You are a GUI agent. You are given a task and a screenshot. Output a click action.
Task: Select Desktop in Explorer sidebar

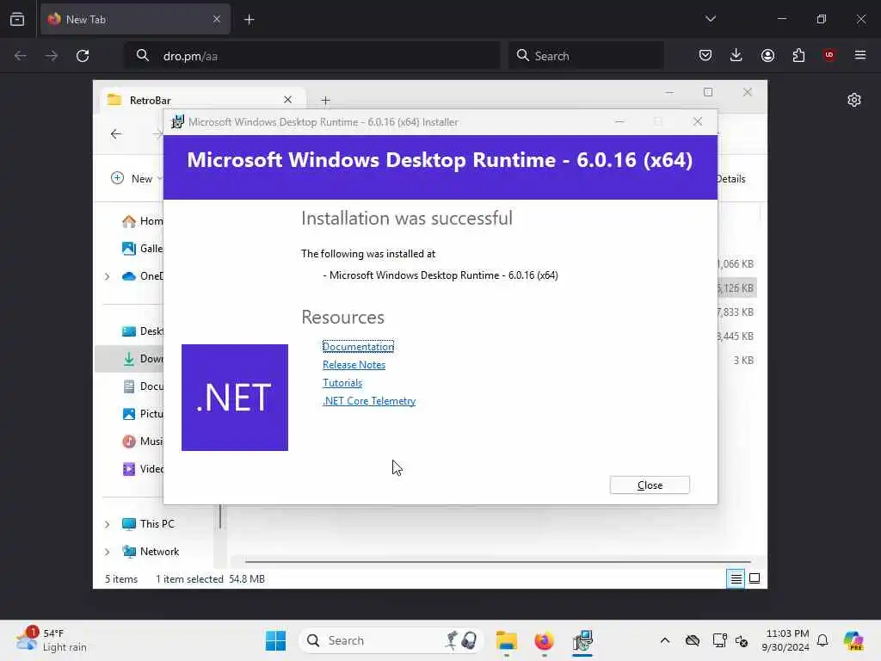(142, 331)
